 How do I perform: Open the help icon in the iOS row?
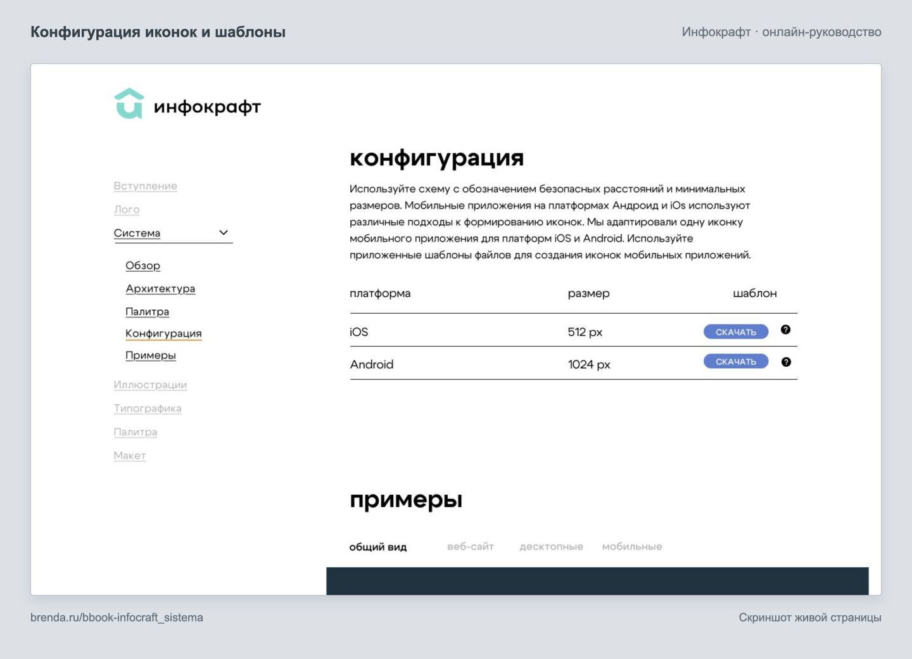coord(785,329)
